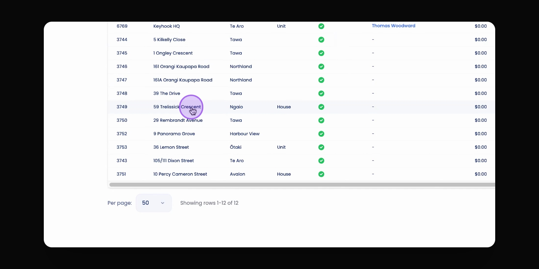The width and height of the screenshot is (539, 269).
Task: Select the 39 The Drive address
Action: pos(167,93)
